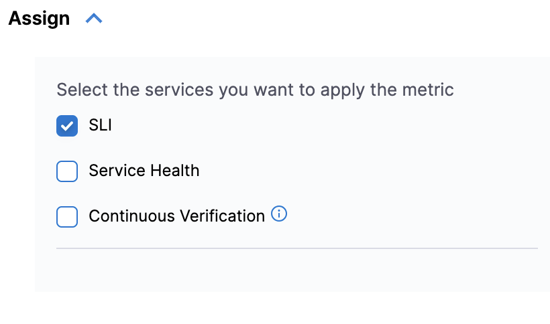This screenshot has width=550, height=324.
Task: Open the Continuous Verification info icon
Action: pos(279,214)
